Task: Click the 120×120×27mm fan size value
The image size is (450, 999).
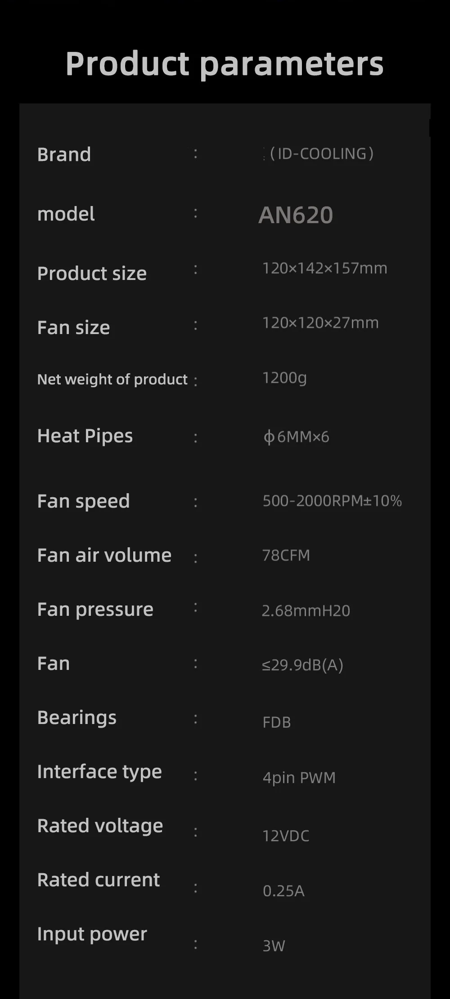Action: (x=320, y=323)
